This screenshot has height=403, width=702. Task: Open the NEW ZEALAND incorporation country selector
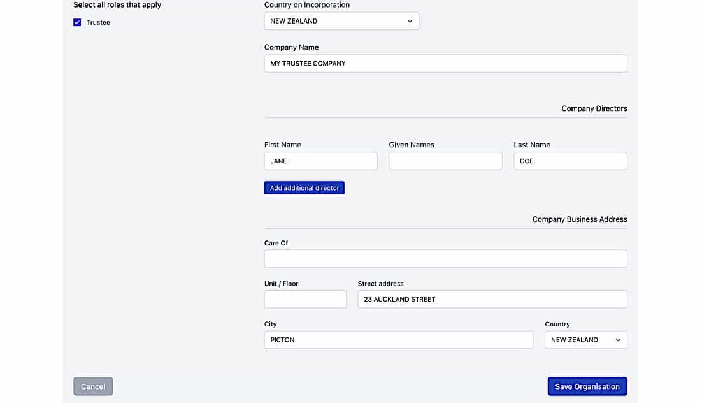(341, 20)
